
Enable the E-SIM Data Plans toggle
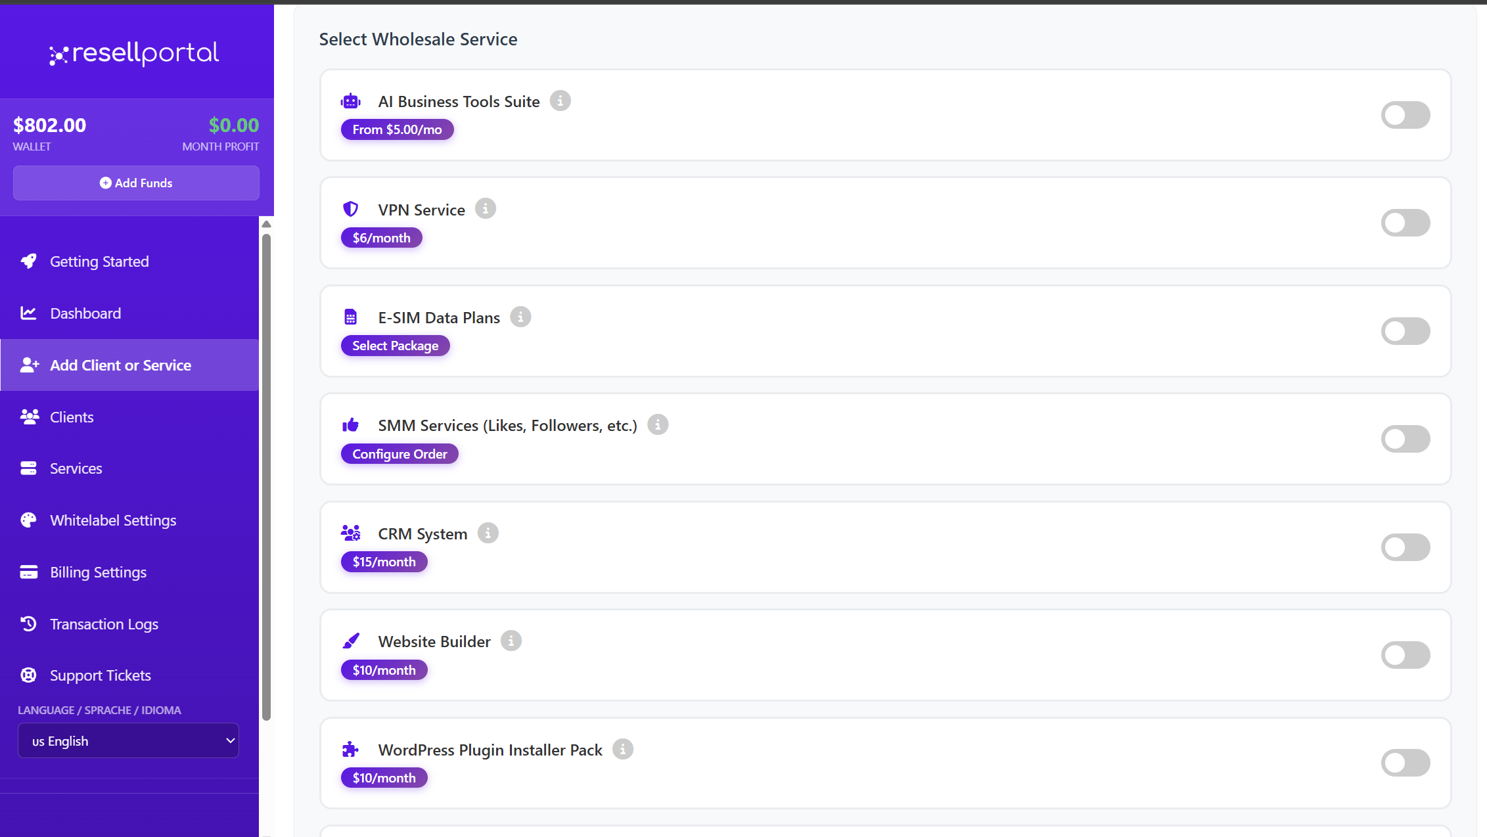(1405, 331)
